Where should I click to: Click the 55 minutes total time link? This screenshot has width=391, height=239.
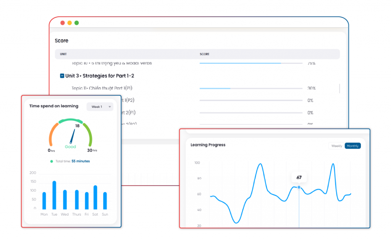pyautogui.click(x=81, y=161)
